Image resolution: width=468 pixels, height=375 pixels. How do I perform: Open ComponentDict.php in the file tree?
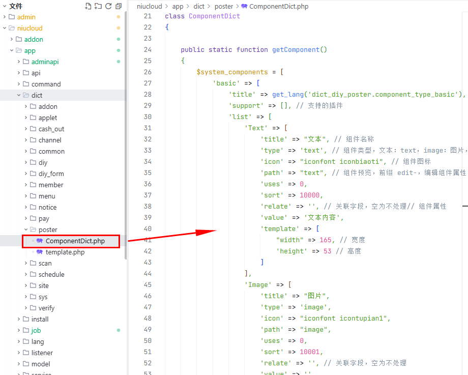(75, 241)
